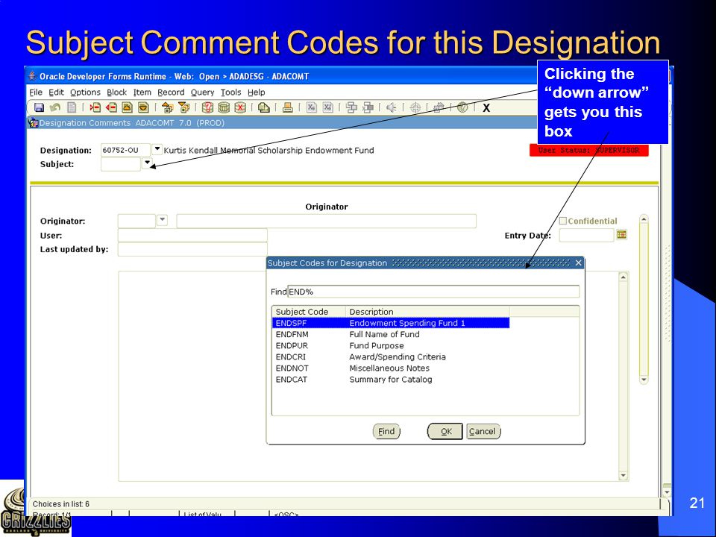This screenshot has width=716, height=537.
Task: Click the Next Block toolbar icon
Action: click(184, 107)
